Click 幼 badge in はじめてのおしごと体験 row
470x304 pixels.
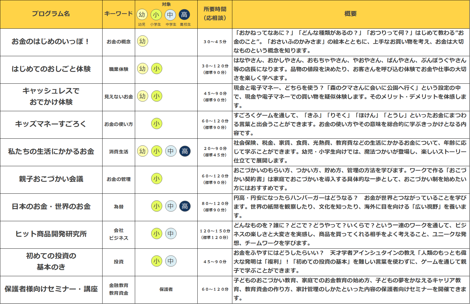point(143,69)
